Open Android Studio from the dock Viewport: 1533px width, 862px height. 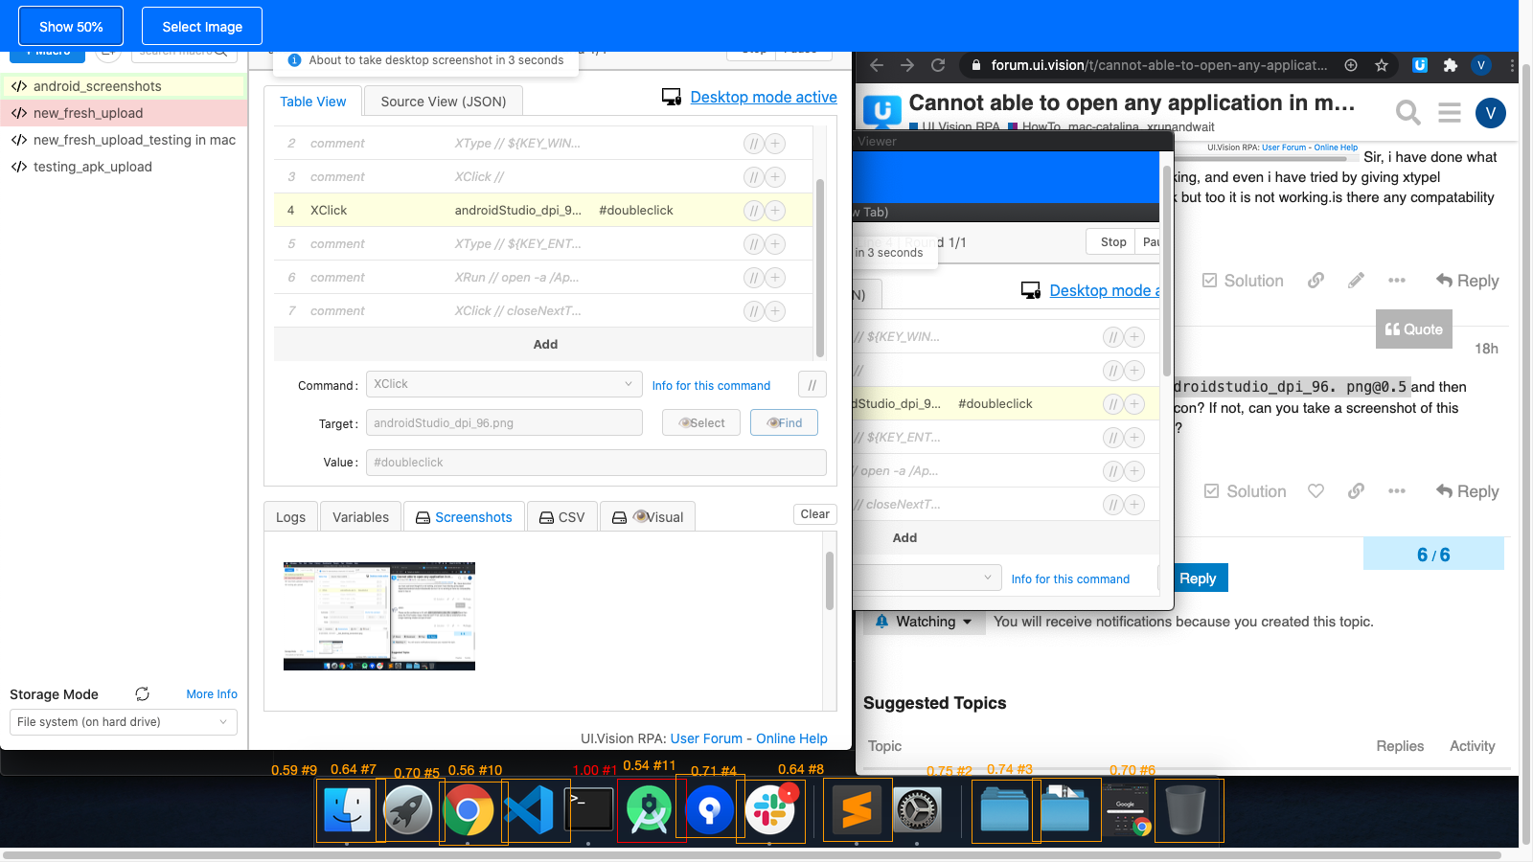(x=649, y=810)
